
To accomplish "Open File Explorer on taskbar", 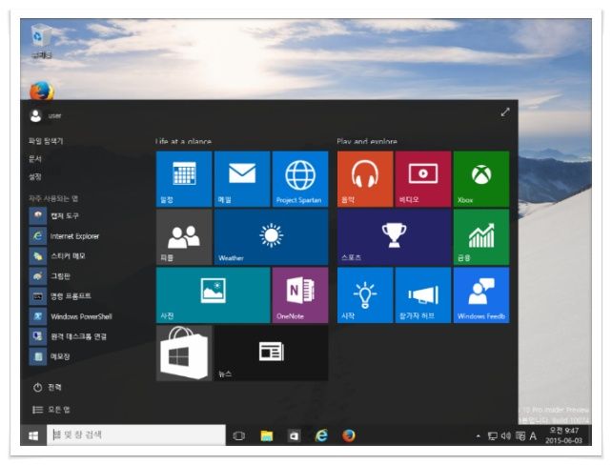I will pyautogui.click(x=267, y=435).
